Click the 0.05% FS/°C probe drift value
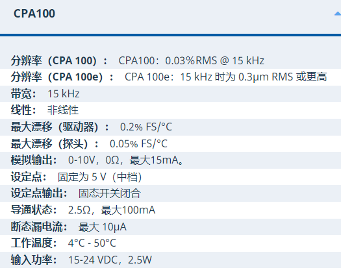341x270 pixels. click(x=138, y=143)
